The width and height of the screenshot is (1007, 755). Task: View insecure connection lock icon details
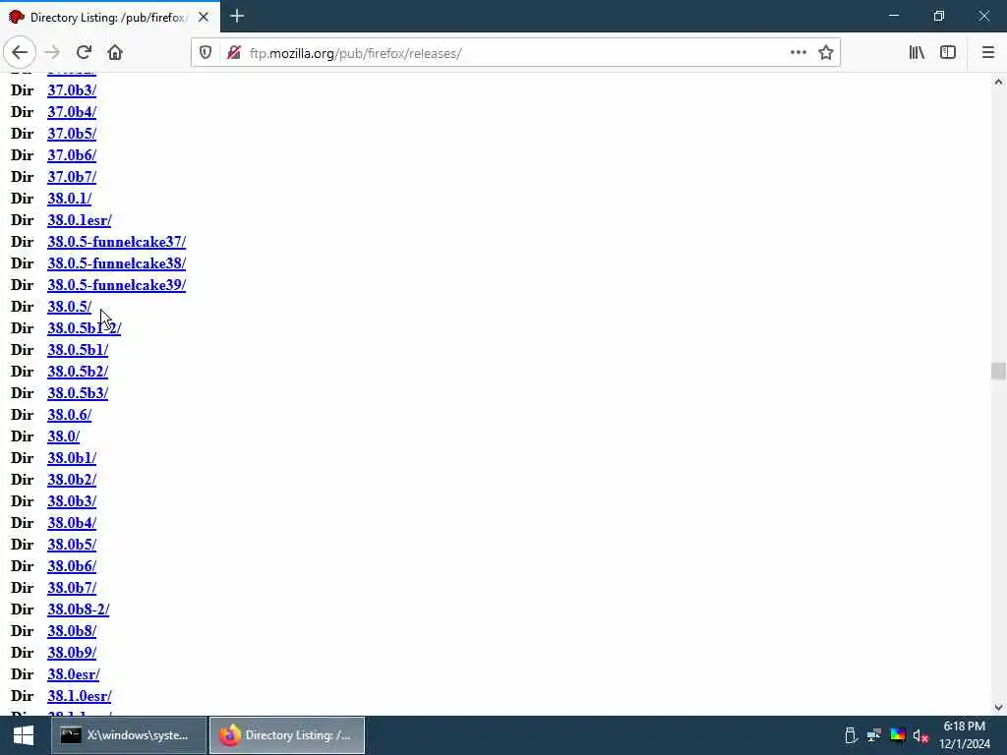coord(234,53)
